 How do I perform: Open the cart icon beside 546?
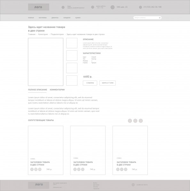point(113,7)
